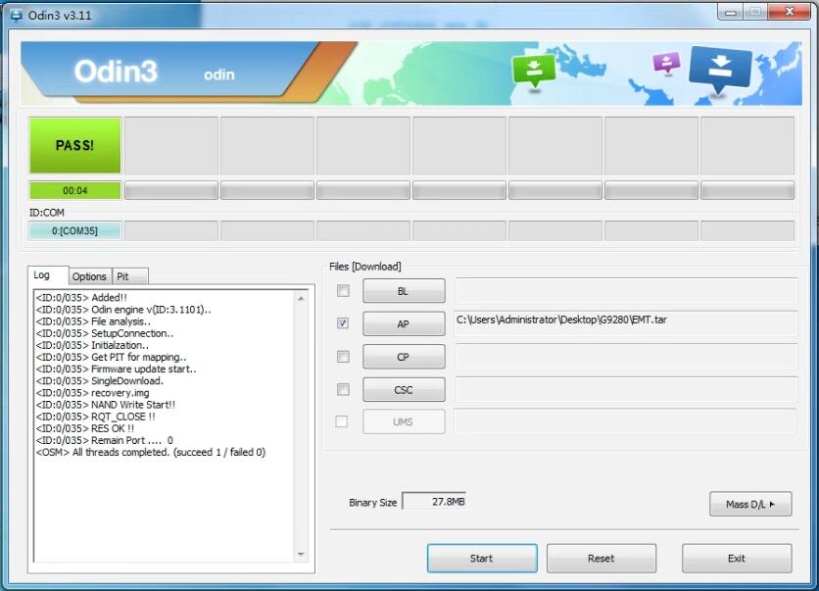The image size is (819, 591).
Task: Click the 'Remain Port .... 0' log line
Action: [x=105, y=440]
